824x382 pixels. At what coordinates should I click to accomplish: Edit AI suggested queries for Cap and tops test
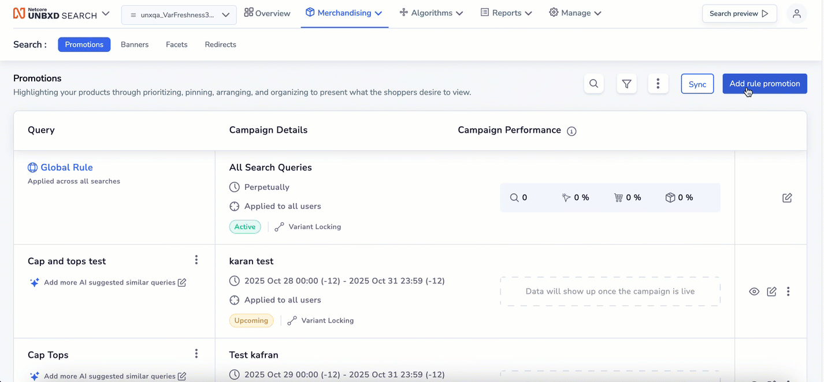pos(182,282)
